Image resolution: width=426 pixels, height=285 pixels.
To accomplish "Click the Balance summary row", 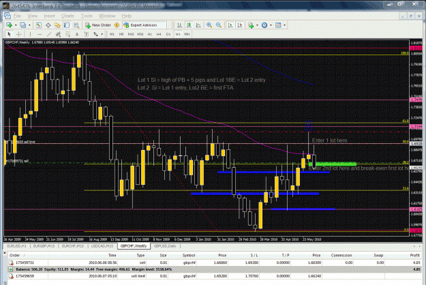I will pos(215,269).
